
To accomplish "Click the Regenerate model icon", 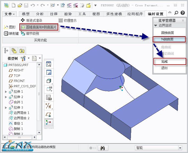I will (x=63, y=5).
